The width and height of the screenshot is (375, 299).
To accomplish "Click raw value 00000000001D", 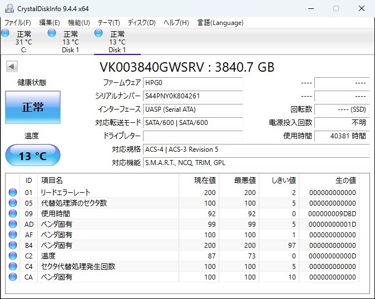I will tap(332, 225).
